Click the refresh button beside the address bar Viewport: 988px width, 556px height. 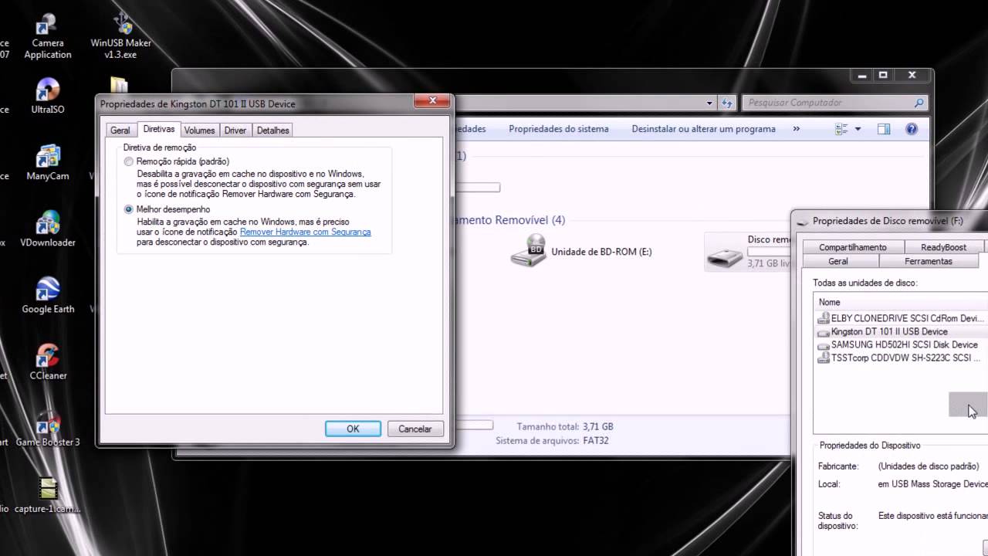(x=727, y=103)
